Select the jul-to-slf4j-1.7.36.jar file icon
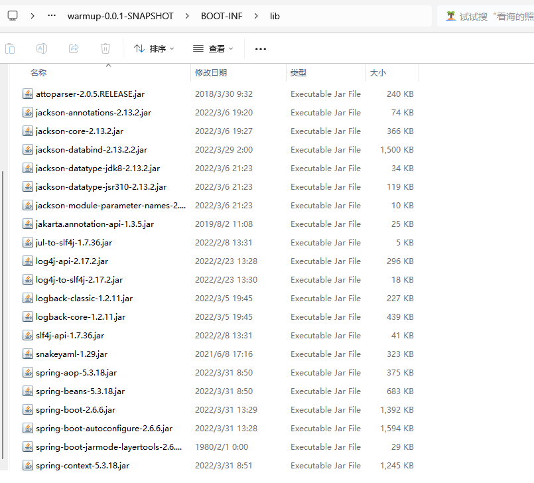Screen dimensions: 534x483 click(28, 243)
